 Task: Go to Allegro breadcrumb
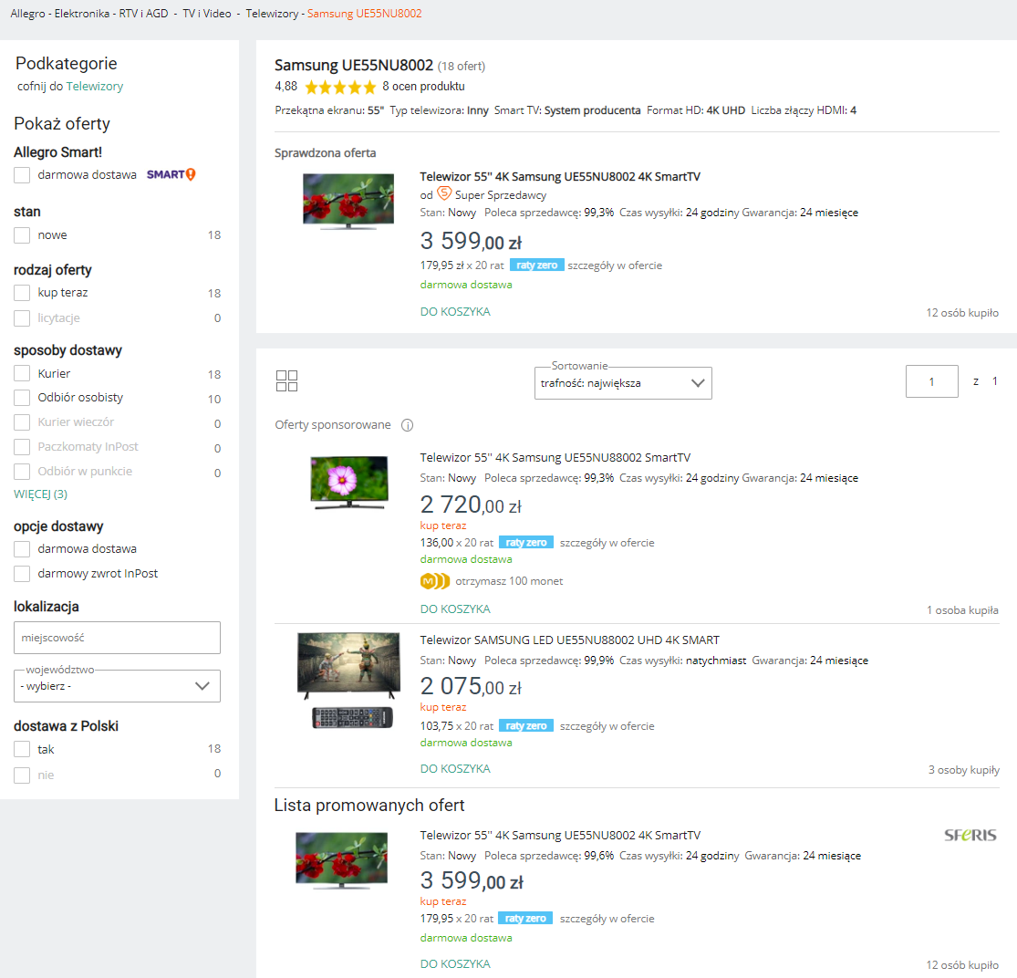tap(28, 14)
